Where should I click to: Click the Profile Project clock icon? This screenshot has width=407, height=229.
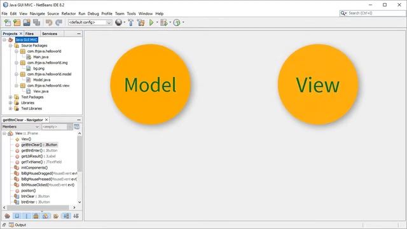coord(177,23)
